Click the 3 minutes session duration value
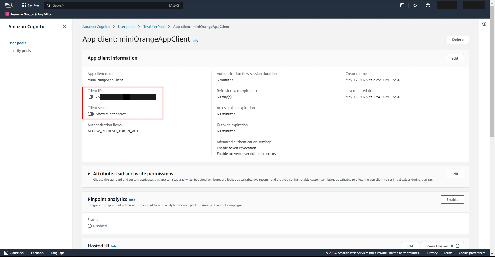Screen dimensions: 495x257 pos(225,80)
